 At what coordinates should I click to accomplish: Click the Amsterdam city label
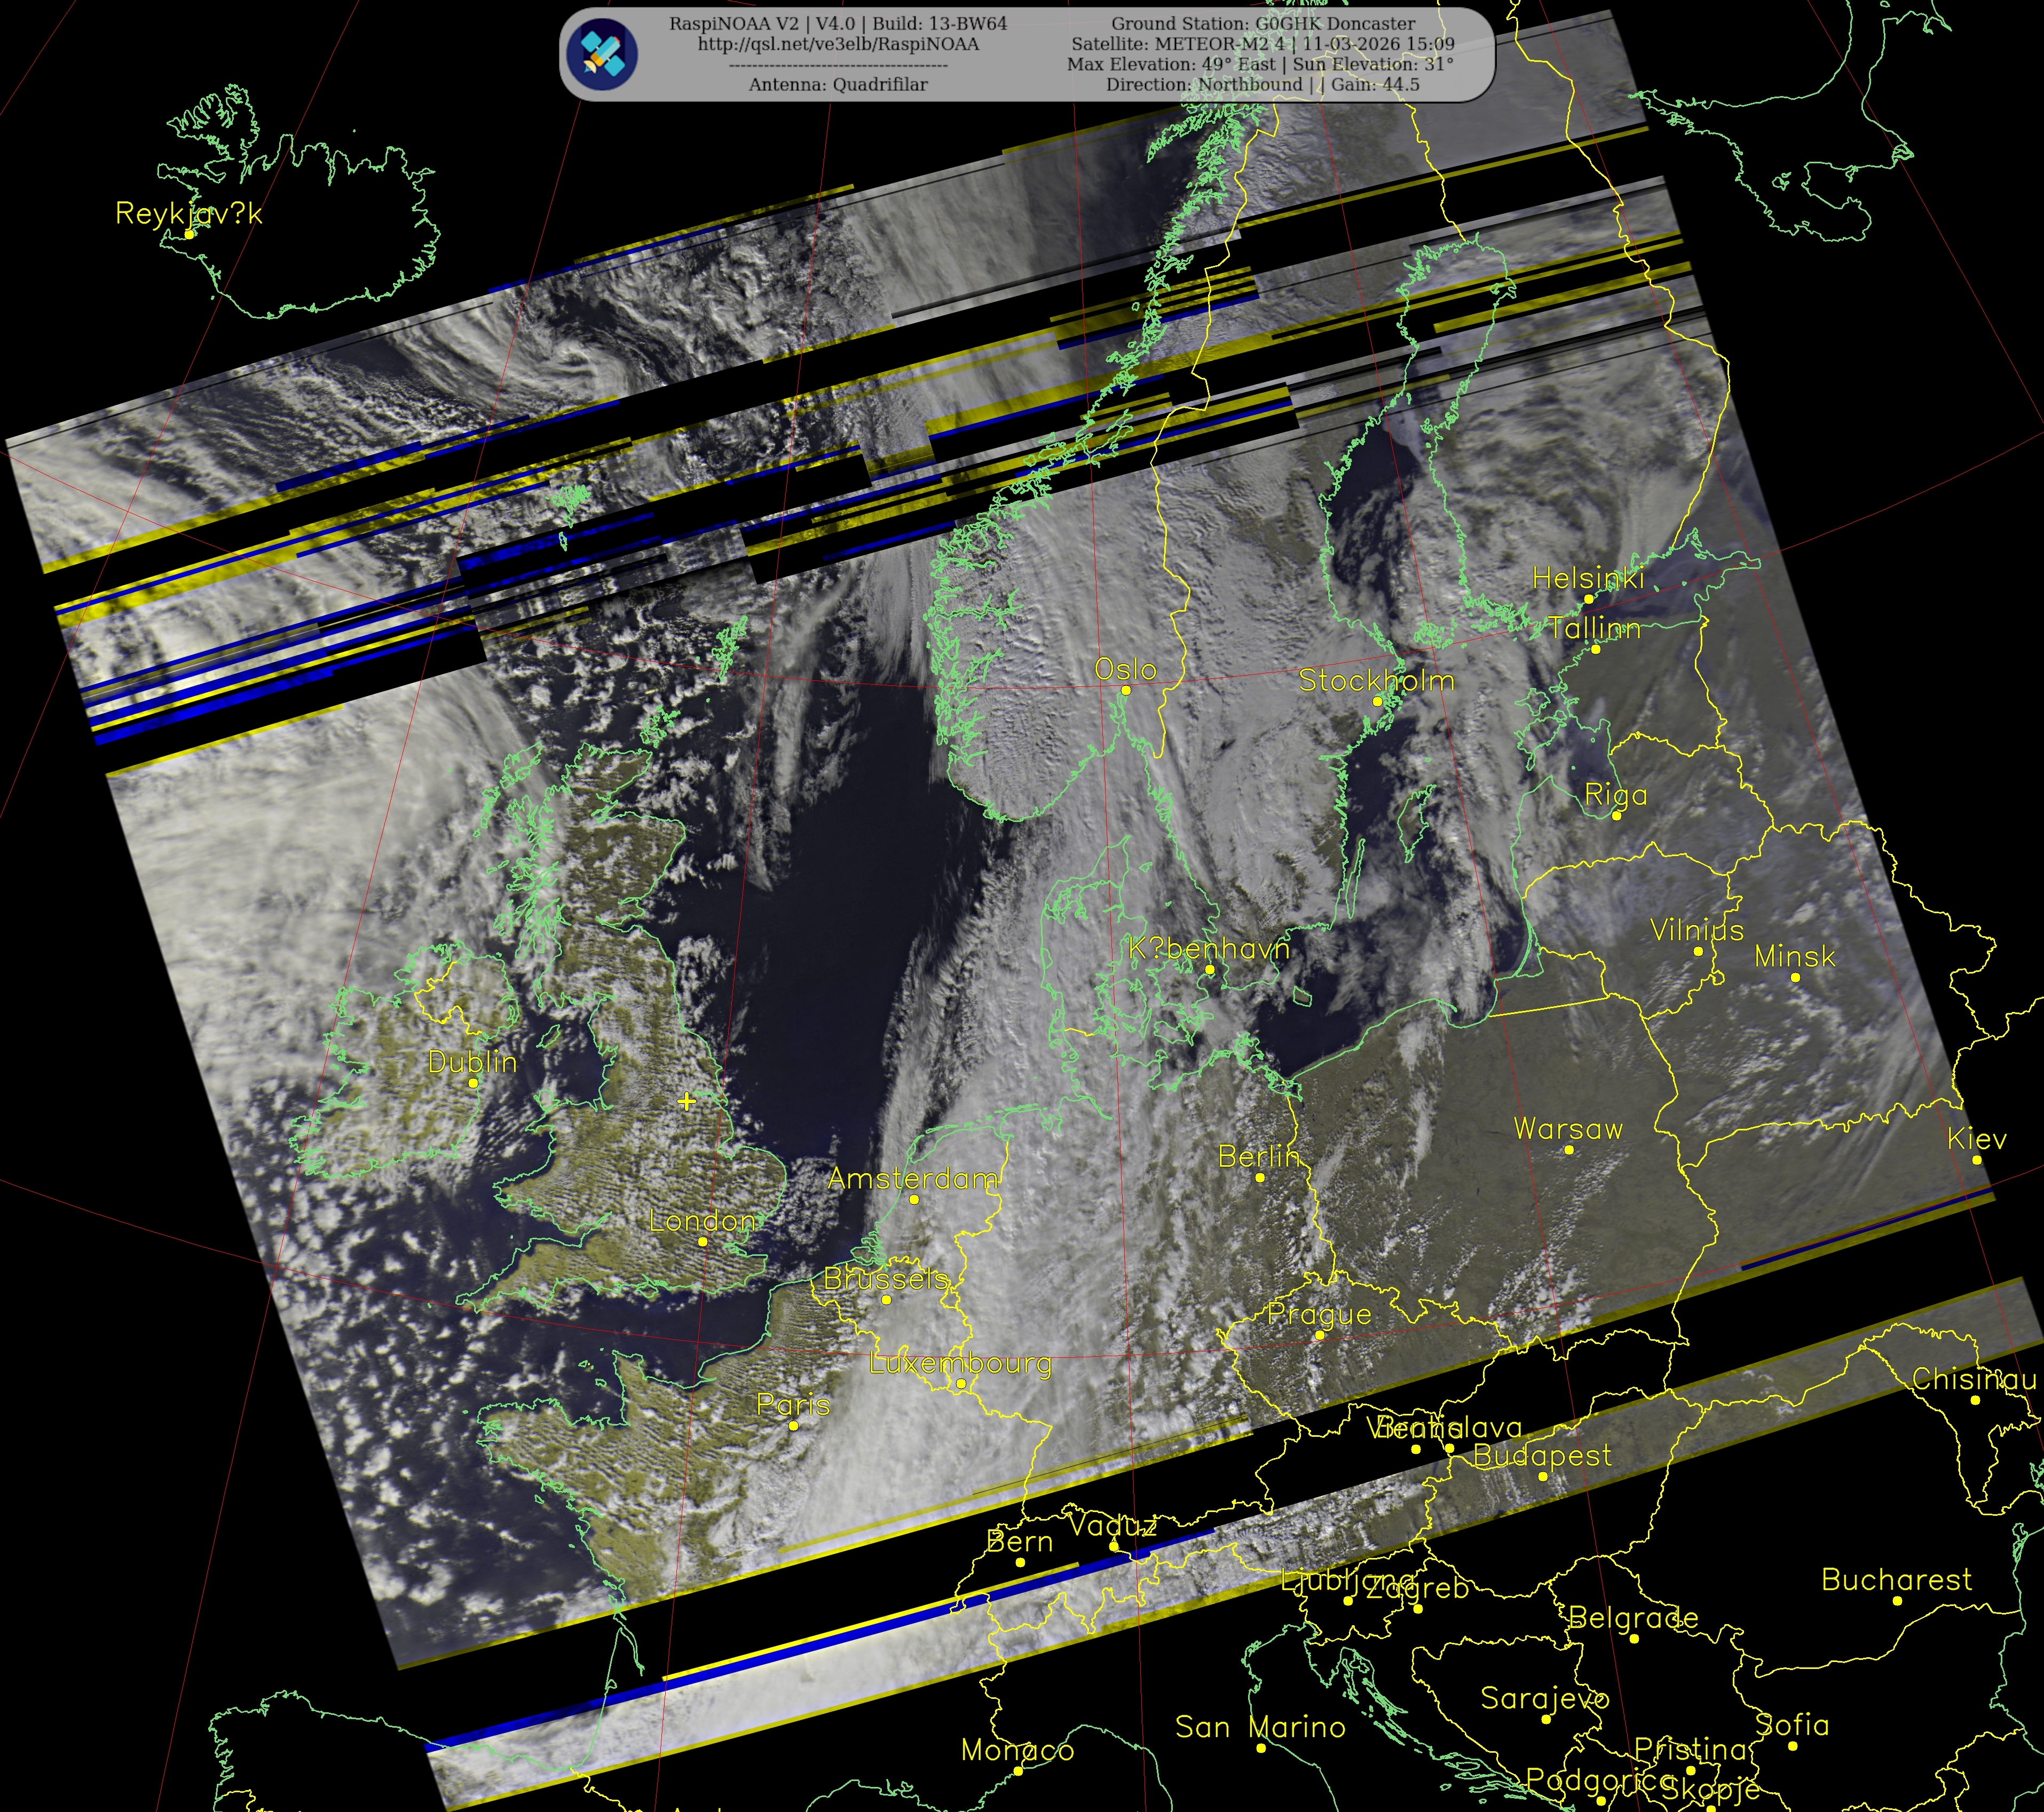pyautogui.click(x=912, y=1179)
